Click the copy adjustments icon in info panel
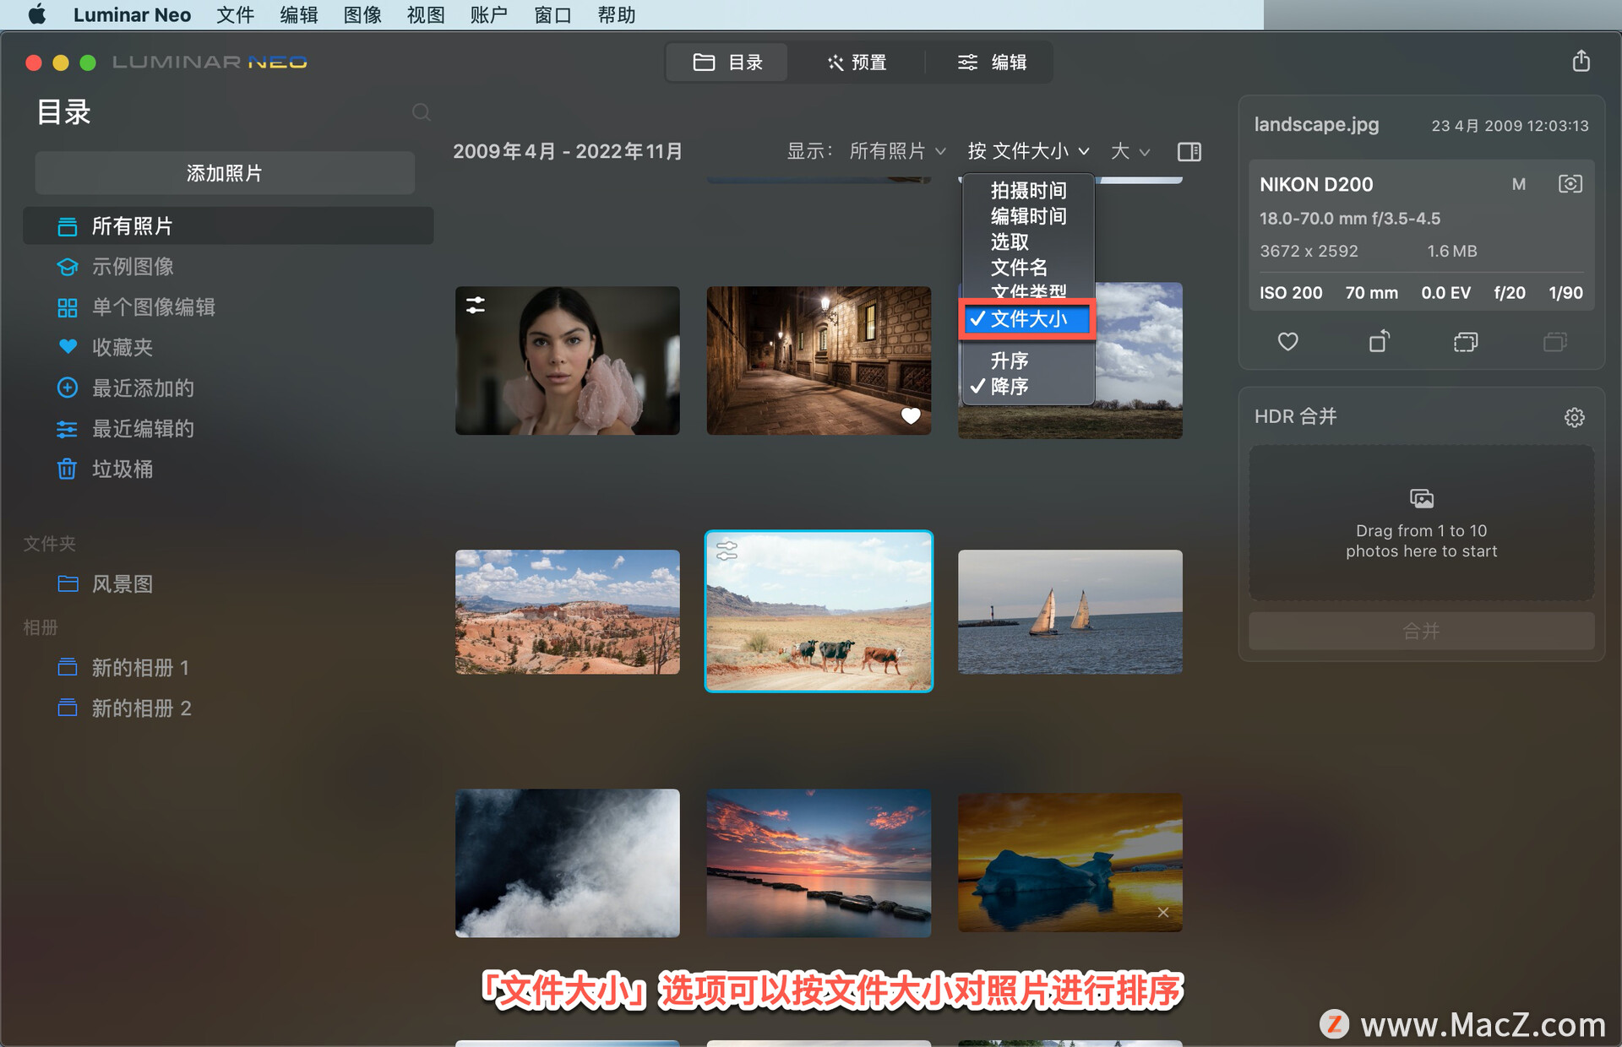Screen dimensions: 1622x1047 pos(1466,342)
